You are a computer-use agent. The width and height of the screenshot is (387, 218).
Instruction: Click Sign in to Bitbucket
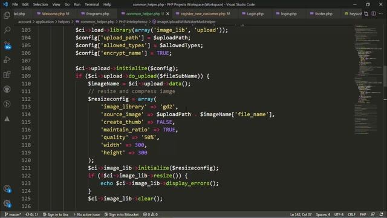click(x=122, y=214)
